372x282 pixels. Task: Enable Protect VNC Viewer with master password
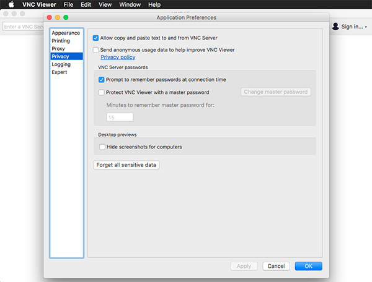coord(101,92)
